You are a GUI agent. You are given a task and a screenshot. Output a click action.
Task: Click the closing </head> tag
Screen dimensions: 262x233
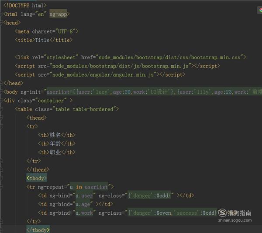tap(14, 83)
